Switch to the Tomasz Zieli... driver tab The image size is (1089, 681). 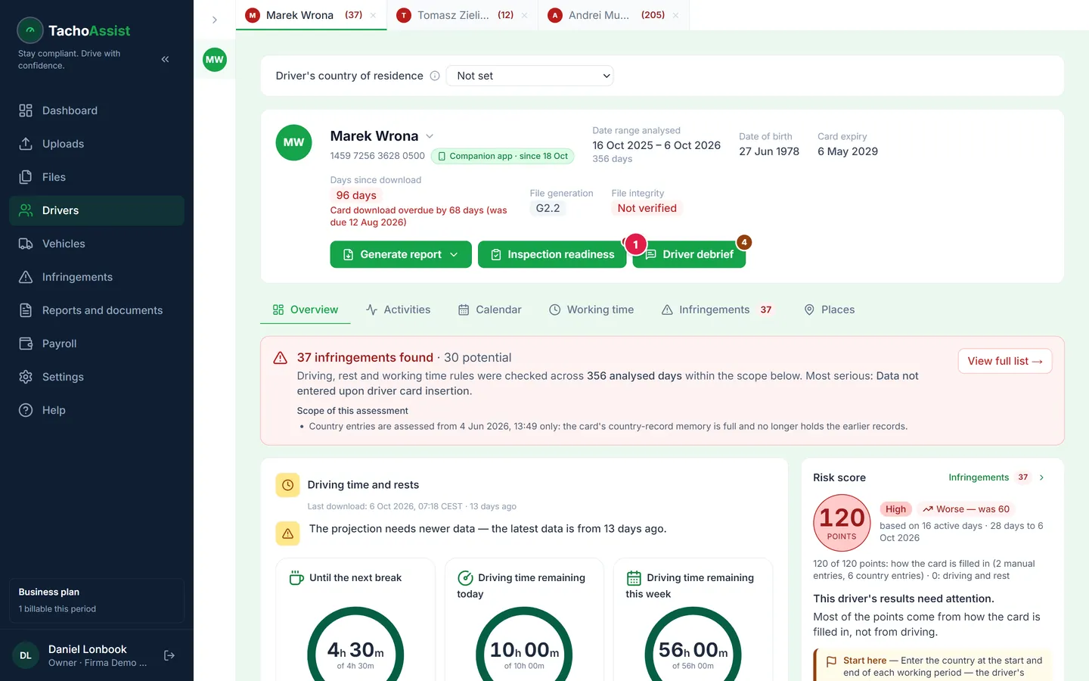click(x=462, y=15)
